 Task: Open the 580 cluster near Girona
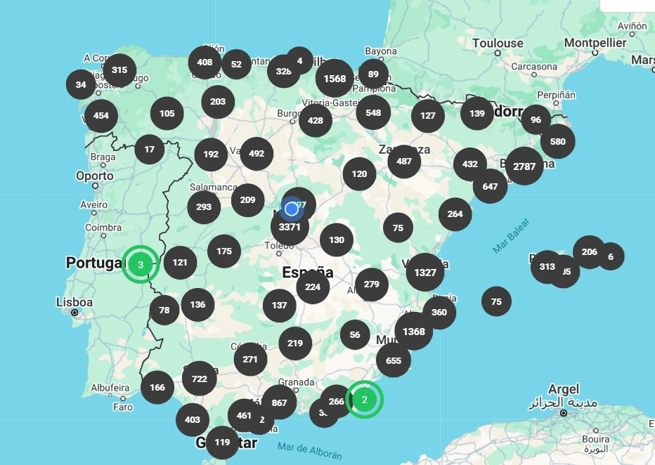click(558, 141)
